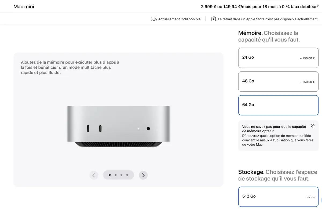Click the dimmed left carousel arrow
Image resolution: width=322 pixels, height=209 pixels.
(94, 175)
